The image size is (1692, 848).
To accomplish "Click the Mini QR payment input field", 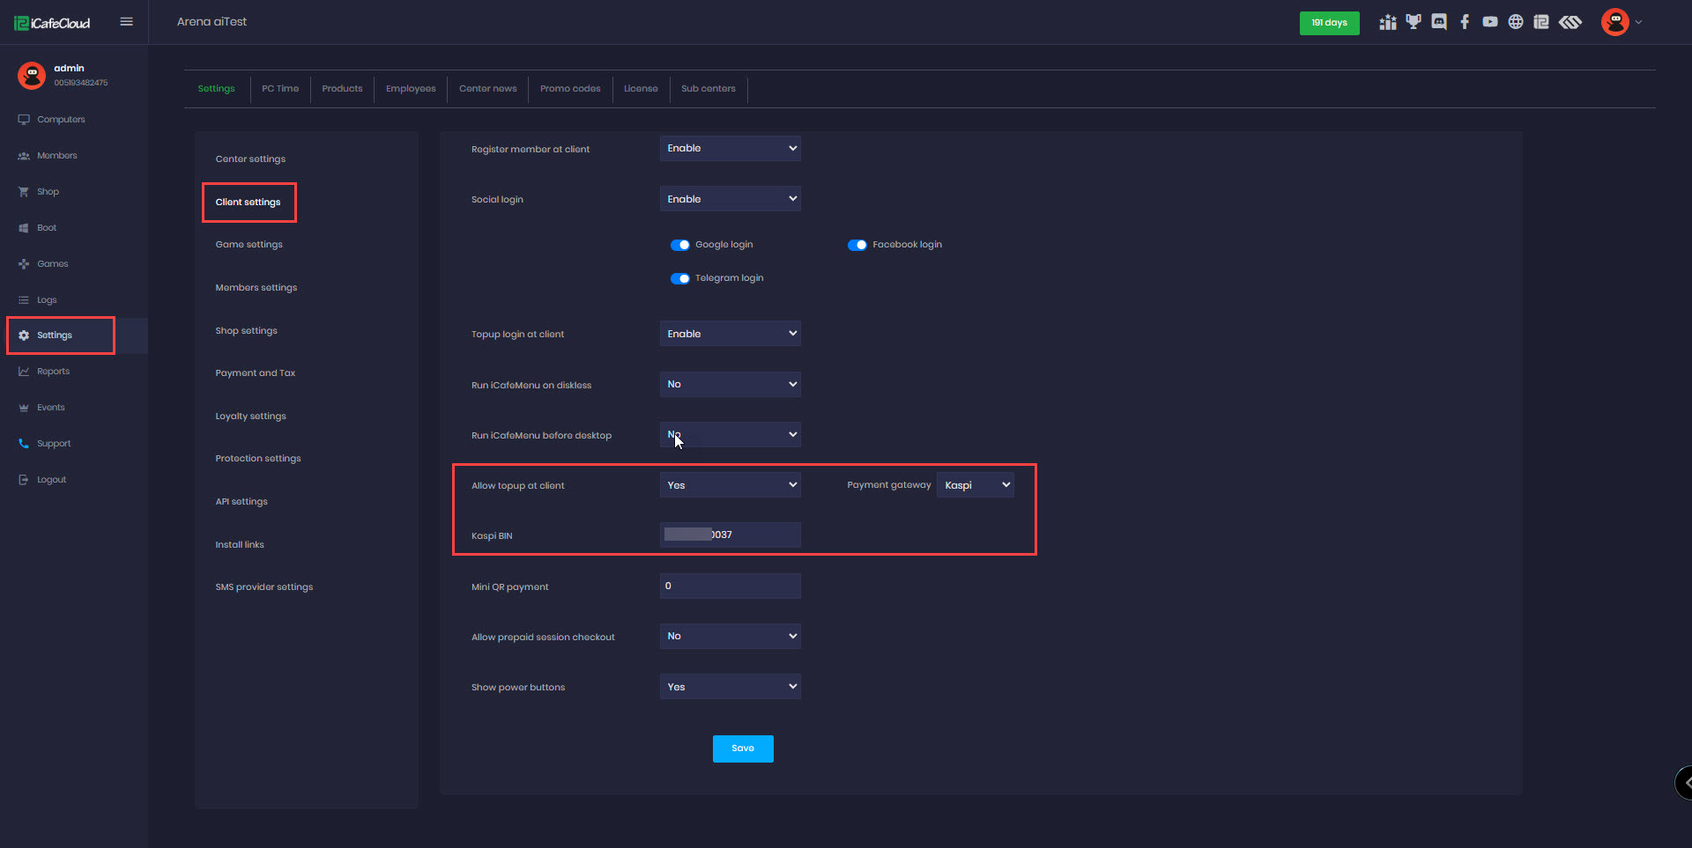I will [730, 586].
